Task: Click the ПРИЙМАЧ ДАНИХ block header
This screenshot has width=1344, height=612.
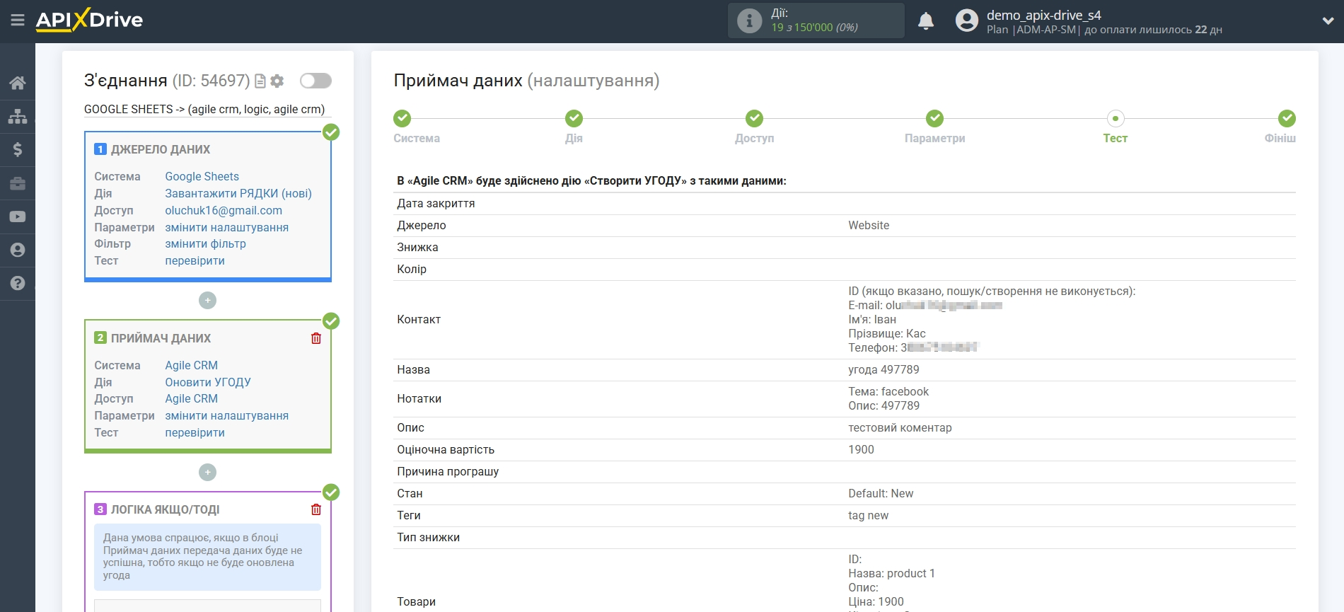Action: tap(161, 338)
